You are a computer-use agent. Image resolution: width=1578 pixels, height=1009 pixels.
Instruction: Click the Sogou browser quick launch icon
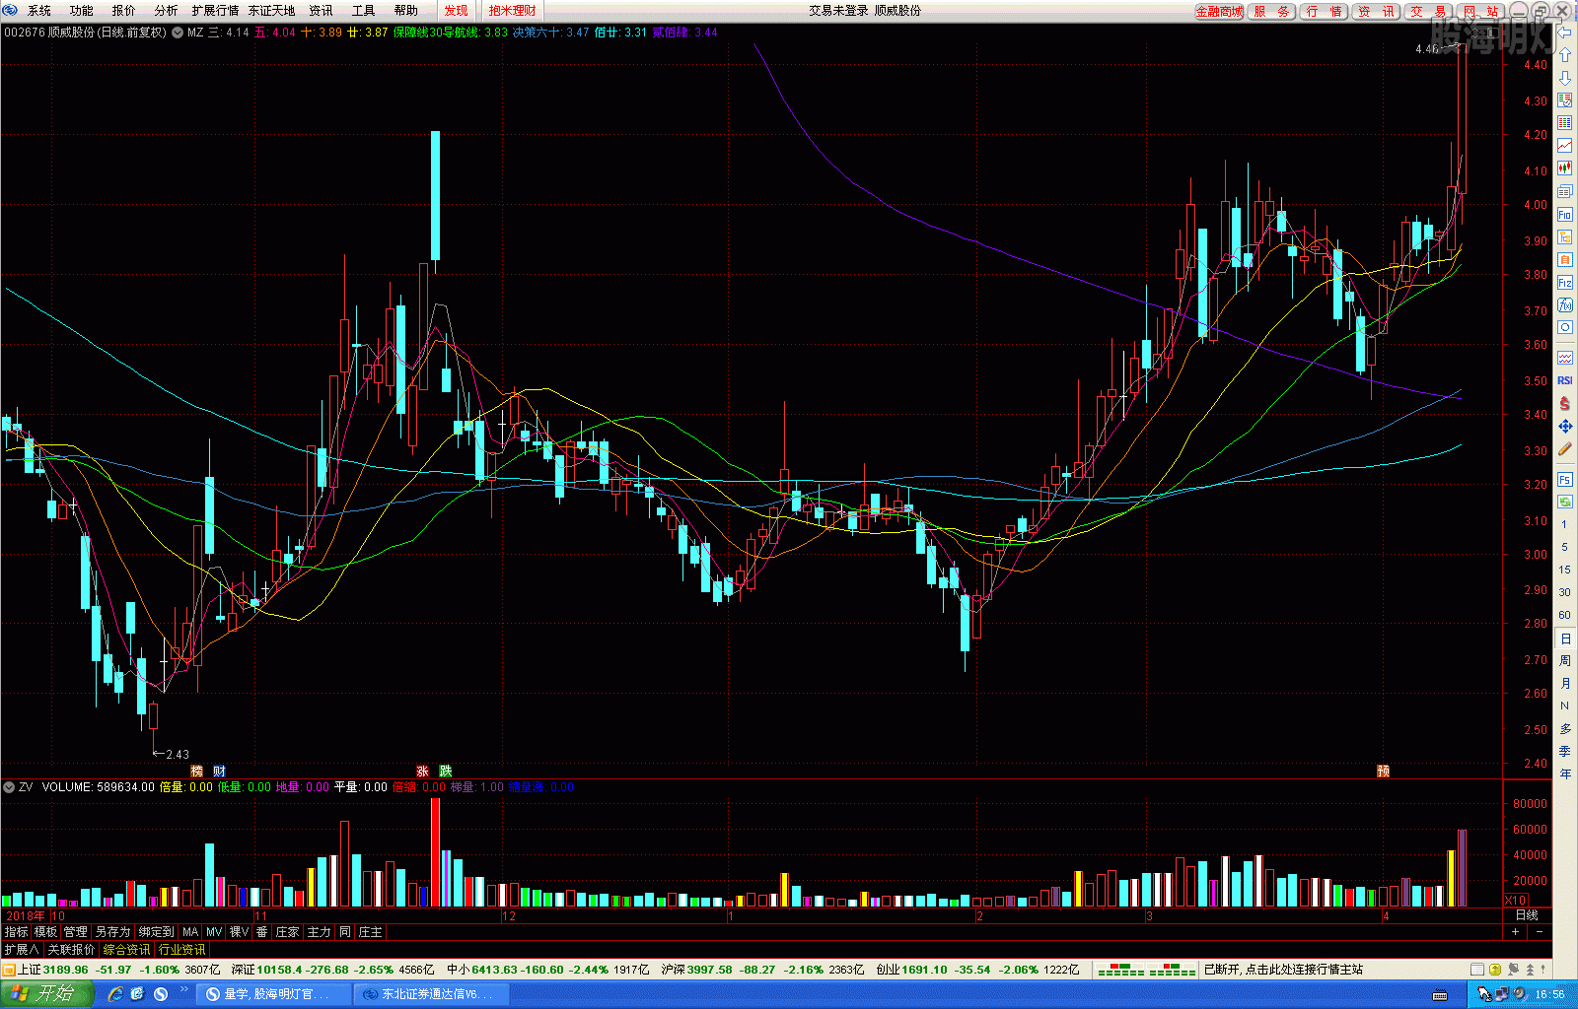click(161, 993)
